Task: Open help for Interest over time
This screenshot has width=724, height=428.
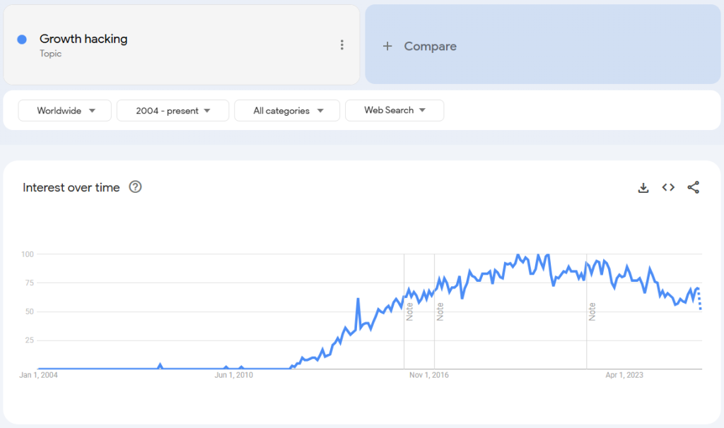Action: click(x=136, y=187)
